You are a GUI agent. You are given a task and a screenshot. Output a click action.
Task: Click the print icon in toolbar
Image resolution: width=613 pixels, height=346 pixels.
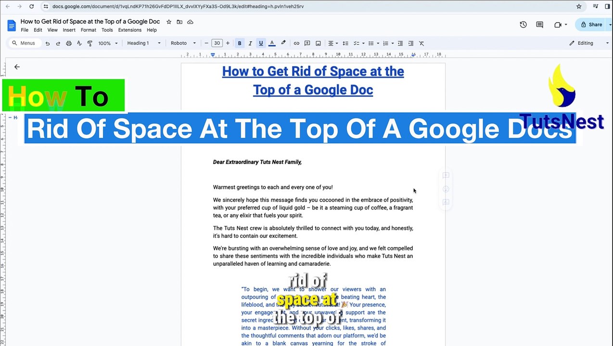tap(69, 43)
